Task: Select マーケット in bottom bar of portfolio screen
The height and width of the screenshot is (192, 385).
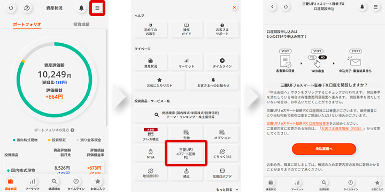Action: (x=32, y=184)
